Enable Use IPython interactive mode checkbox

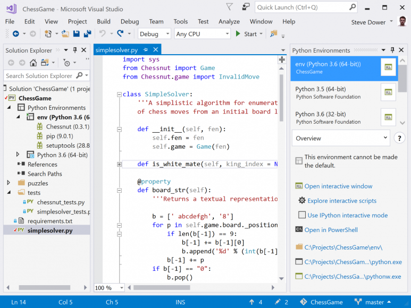302,215
